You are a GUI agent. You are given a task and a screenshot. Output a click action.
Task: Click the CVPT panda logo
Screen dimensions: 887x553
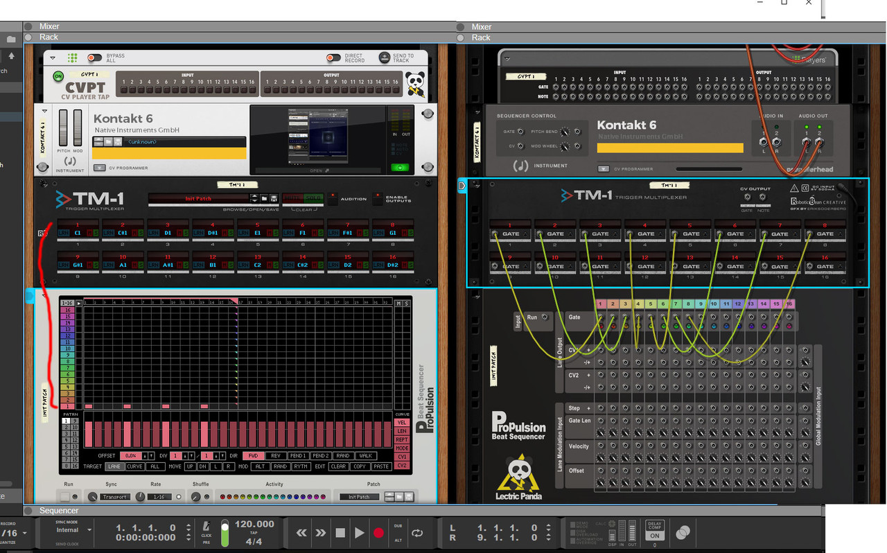pyautogui.click(x=416, y=84)
